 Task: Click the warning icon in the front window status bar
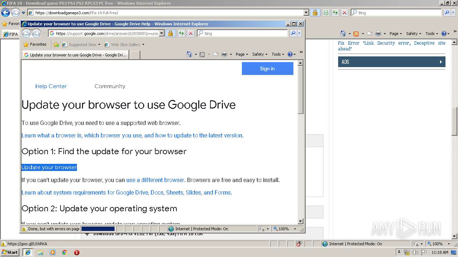(x=24, y=229)
